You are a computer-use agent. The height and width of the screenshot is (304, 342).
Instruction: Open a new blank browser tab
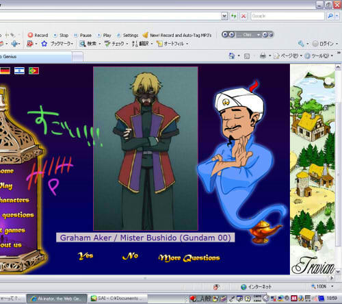pos(78,57)
